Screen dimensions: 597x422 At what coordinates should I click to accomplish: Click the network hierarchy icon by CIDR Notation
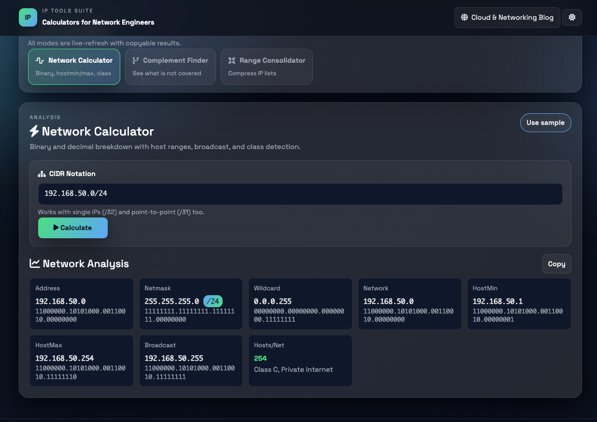tap(42, 174)
